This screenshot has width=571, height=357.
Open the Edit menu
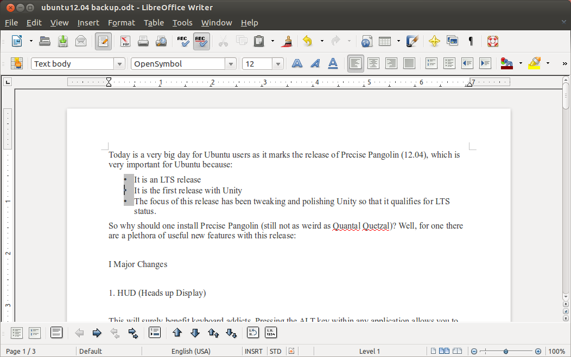tap(34, 23)
